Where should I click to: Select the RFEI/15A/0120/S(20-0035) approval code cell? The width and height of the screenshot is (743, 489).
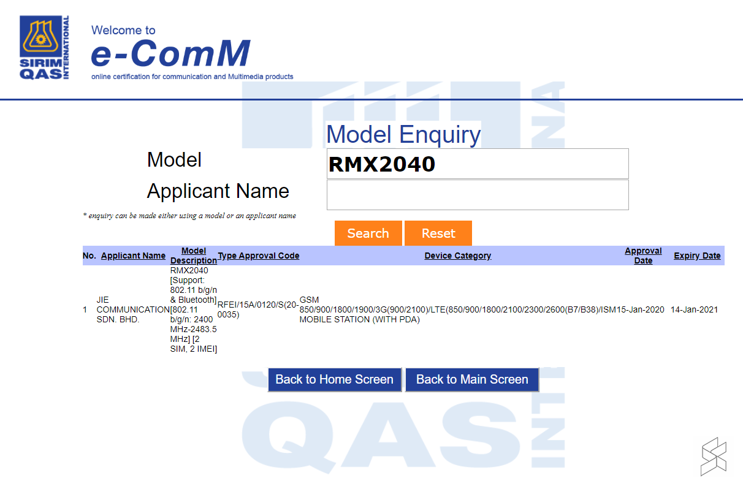[257, 309]
